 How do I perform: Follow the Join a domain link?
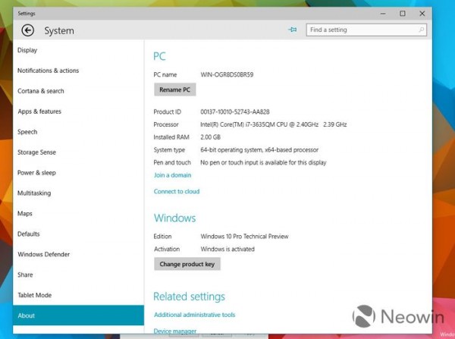(x=172, y=175)
